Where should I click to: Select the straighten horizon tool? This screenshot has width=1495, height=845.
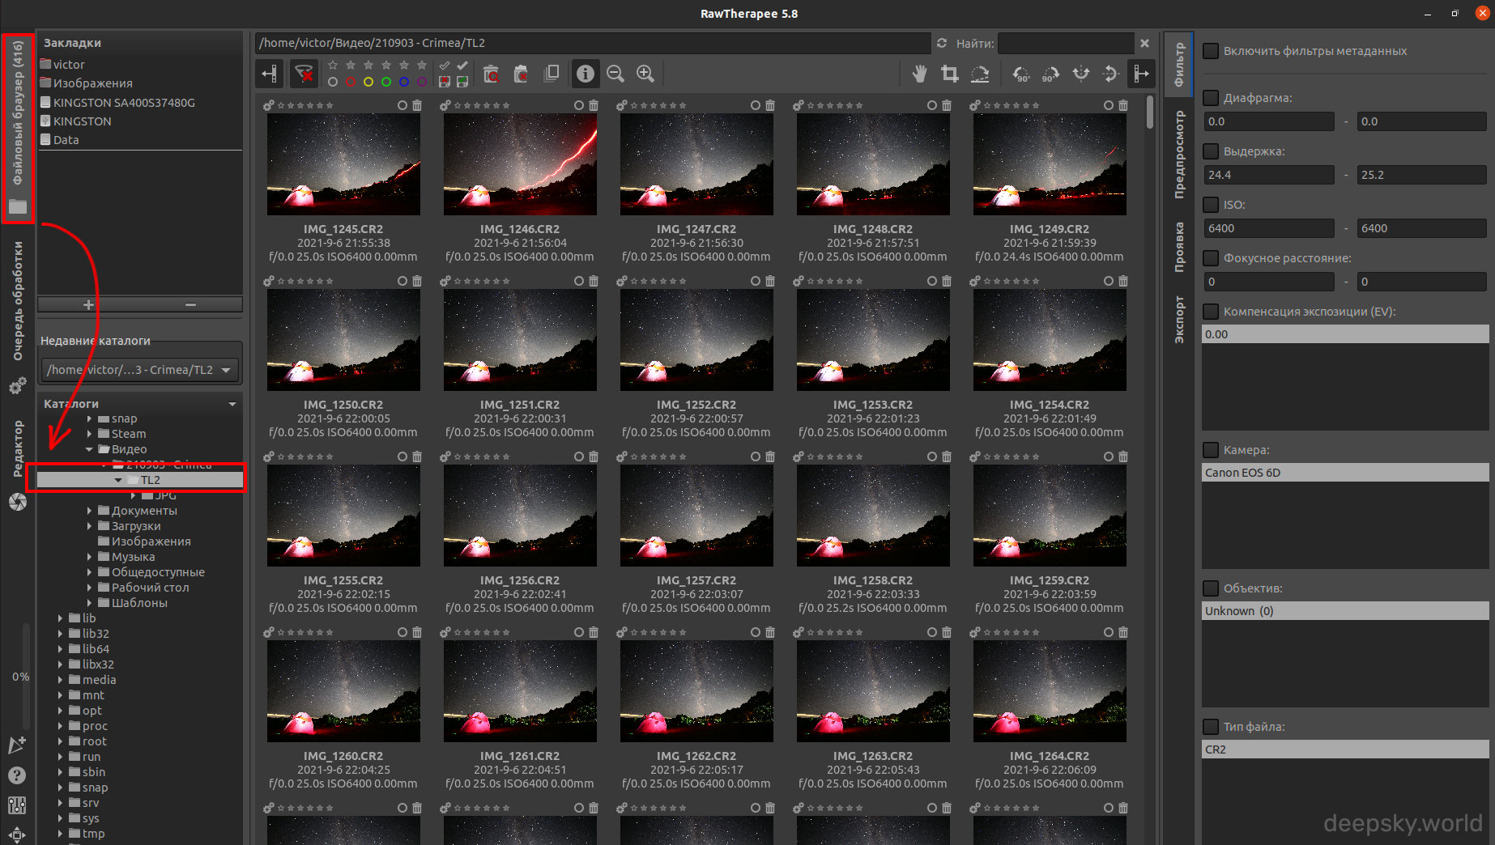[980, 74]
